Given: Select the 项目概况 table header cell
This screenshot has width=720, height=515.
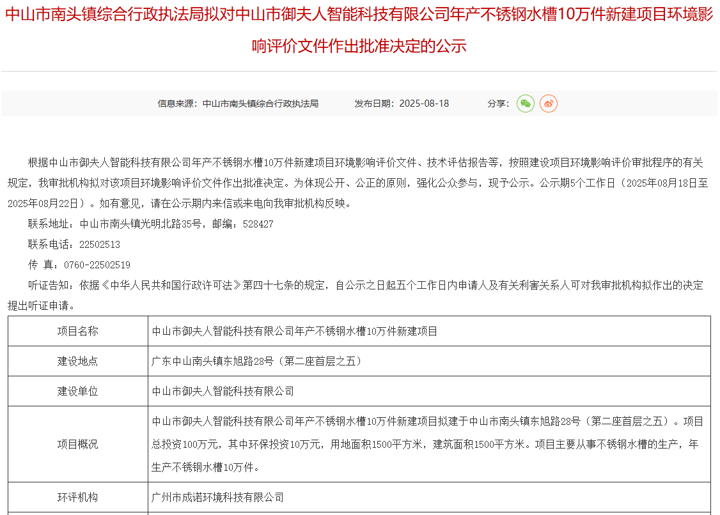Looking at the screenshot, I should point(78,444).
